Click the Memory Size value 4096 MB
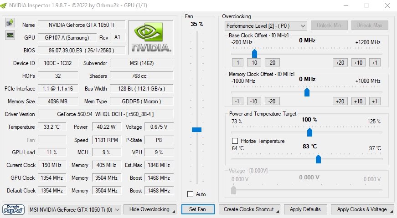Image resolution: width=397 pixels, height=218 pixels. click(58, 101)
